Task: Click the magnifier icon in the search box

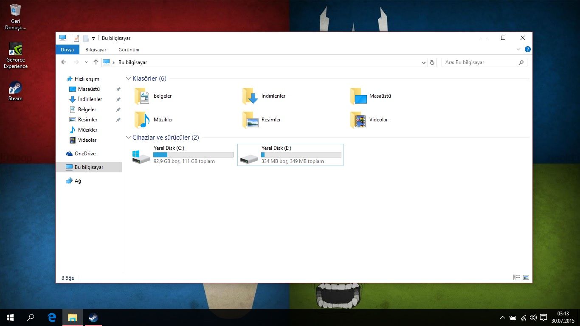Action: (521, 62)
